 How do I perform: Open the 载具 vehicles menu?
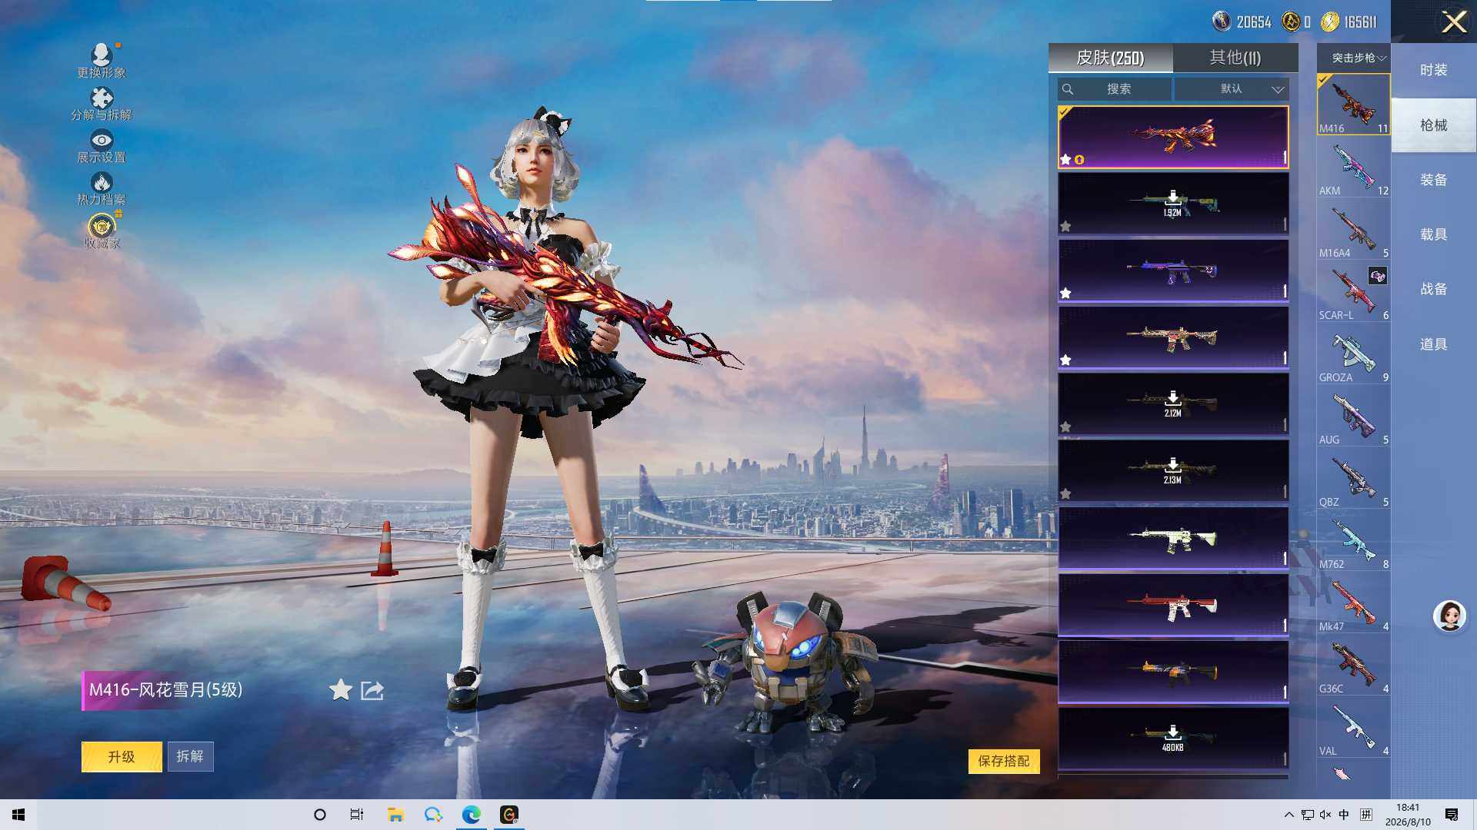(x=1433, y=234)
